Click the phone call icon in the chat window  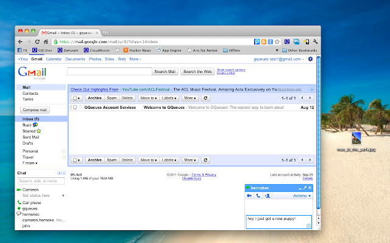[x=258, y=196]
